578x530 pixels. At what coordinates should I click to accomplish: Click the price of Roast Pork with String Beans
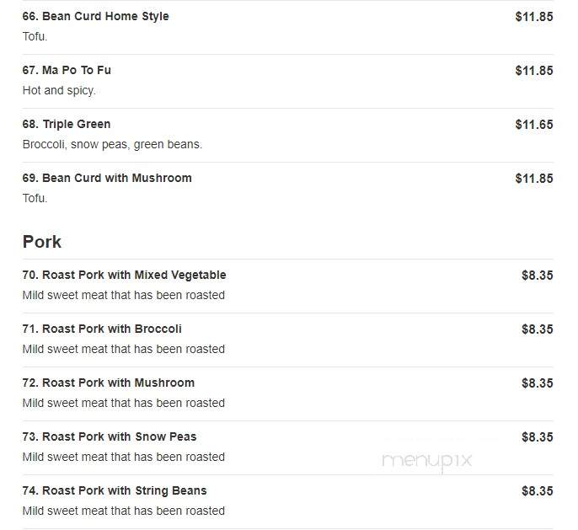tap(538, 491)
